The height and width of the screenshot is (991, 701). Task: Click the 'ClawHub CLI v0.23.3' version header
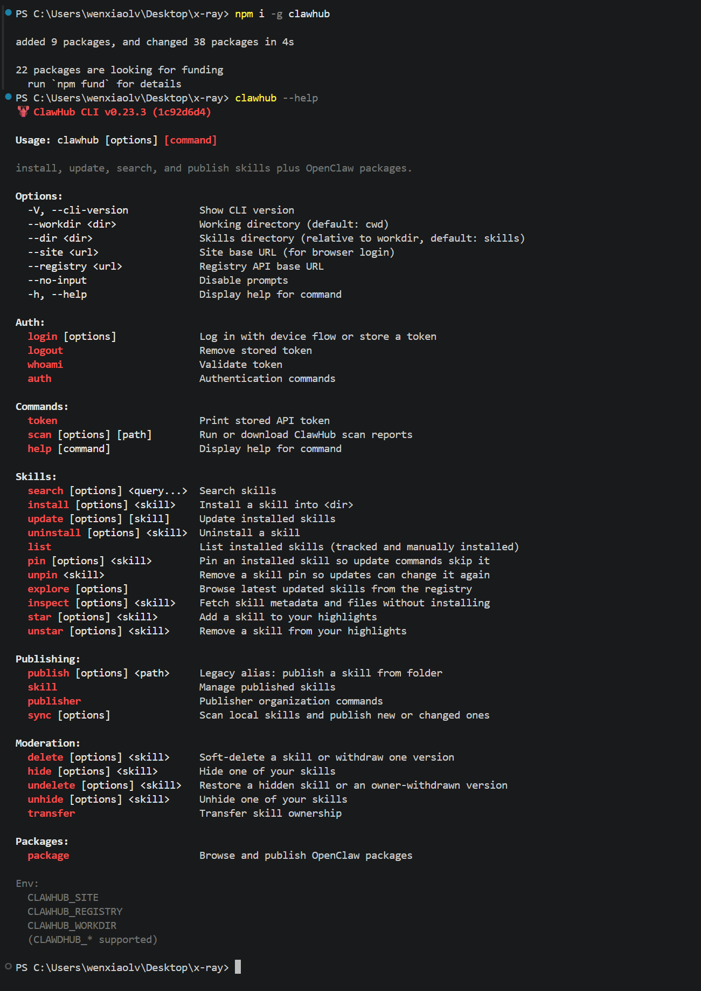point(89,112)
